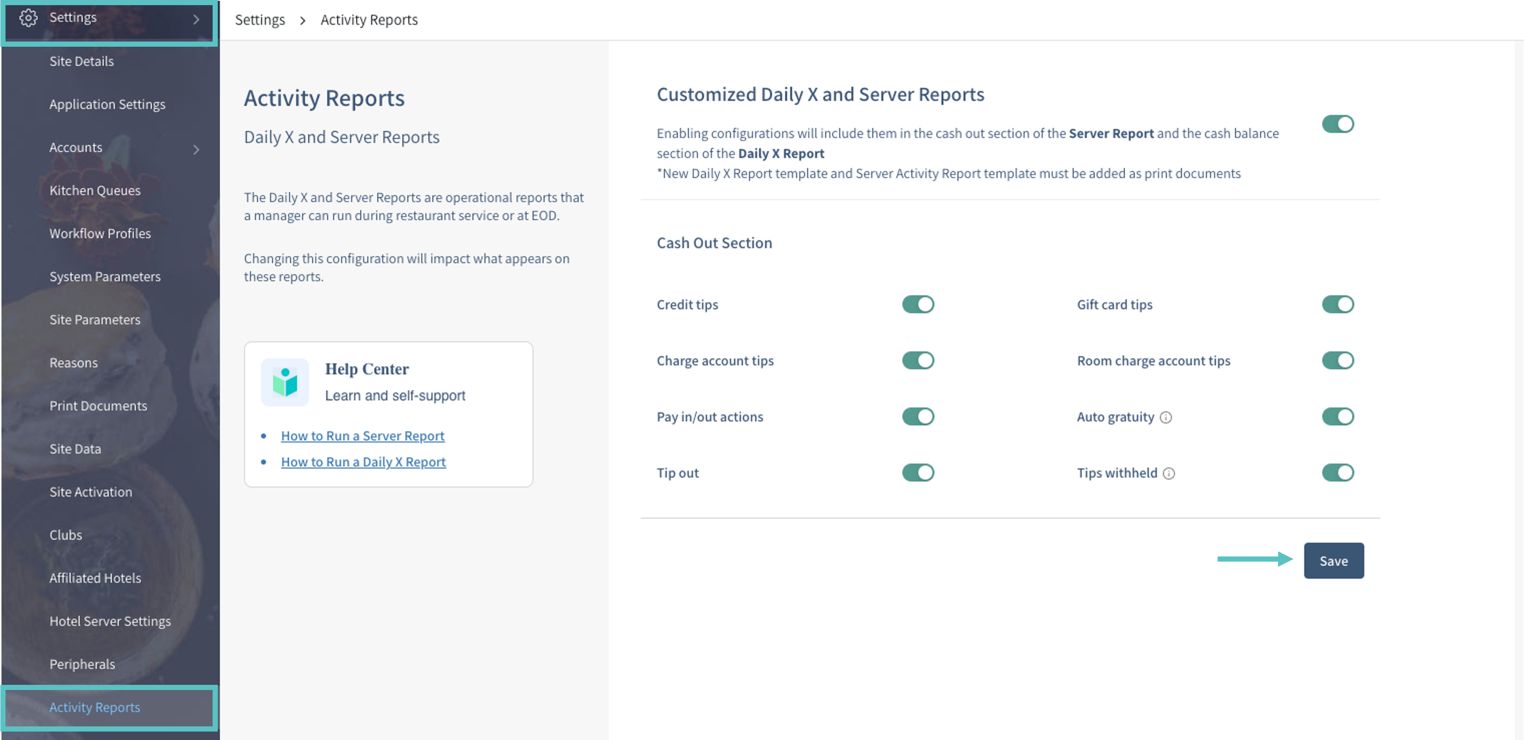This screenshot has width=1524, height=740.
Task: Expand the Accounts submenu arrow
Action: (196, 150)
